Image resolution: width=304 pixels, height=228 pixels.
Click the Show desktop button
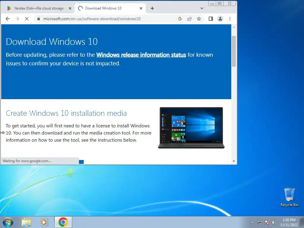(x=302, y=222)
